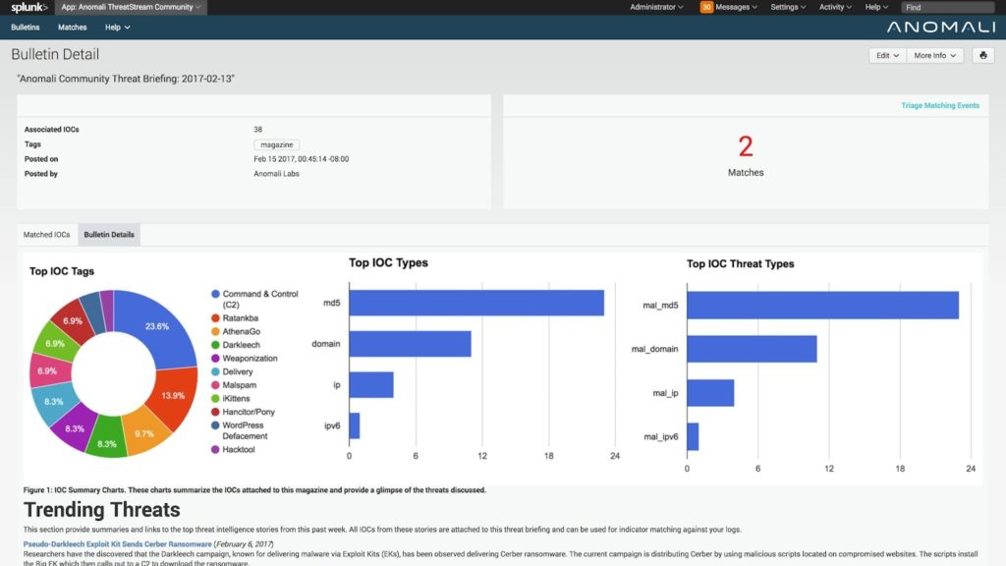Click the 'Top IOC Threat Types' title
This screenshot has width=1006, height=566.
coord(741,263)
